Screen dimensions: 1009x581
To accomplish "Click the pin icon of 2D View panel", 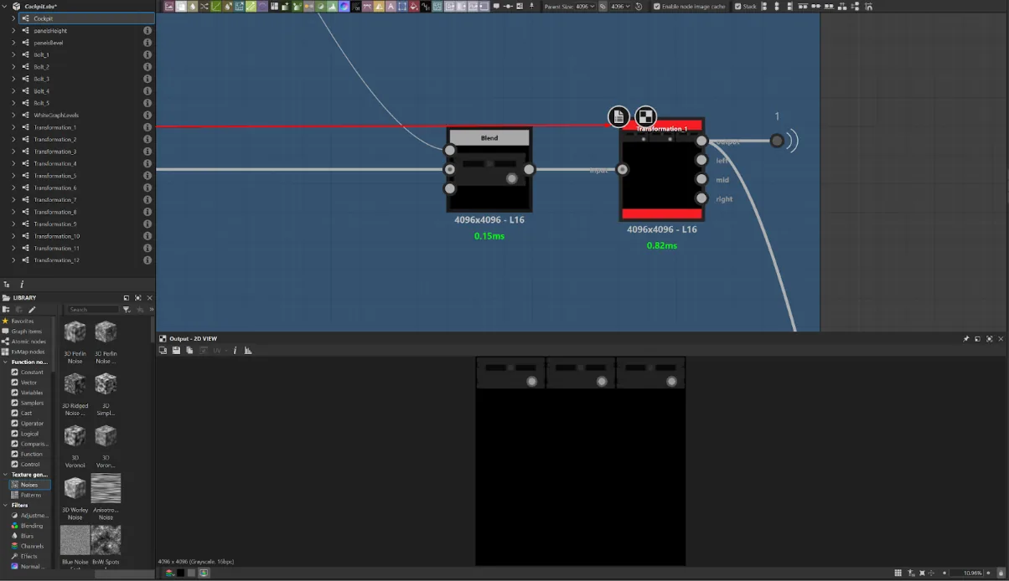I will click(966, 339).
